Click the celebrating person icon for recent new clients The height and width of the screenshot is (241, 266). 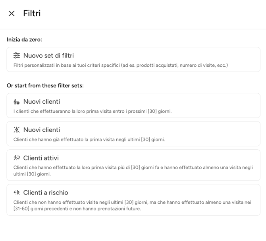pos(17,130)
